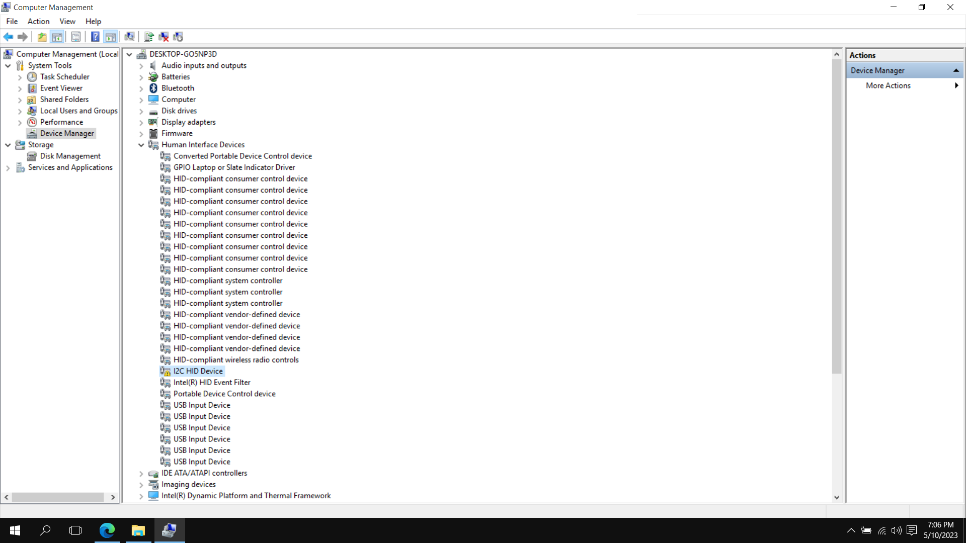Click the Uninstall device red X icon
The width and height of the screenshot is (966, 543).
click(164, 37)
